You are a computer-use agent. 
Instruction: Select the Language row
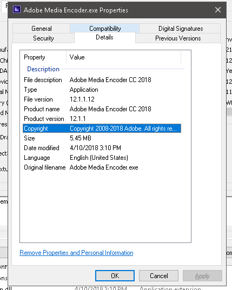pyautogui.click(x=102, y=158)
